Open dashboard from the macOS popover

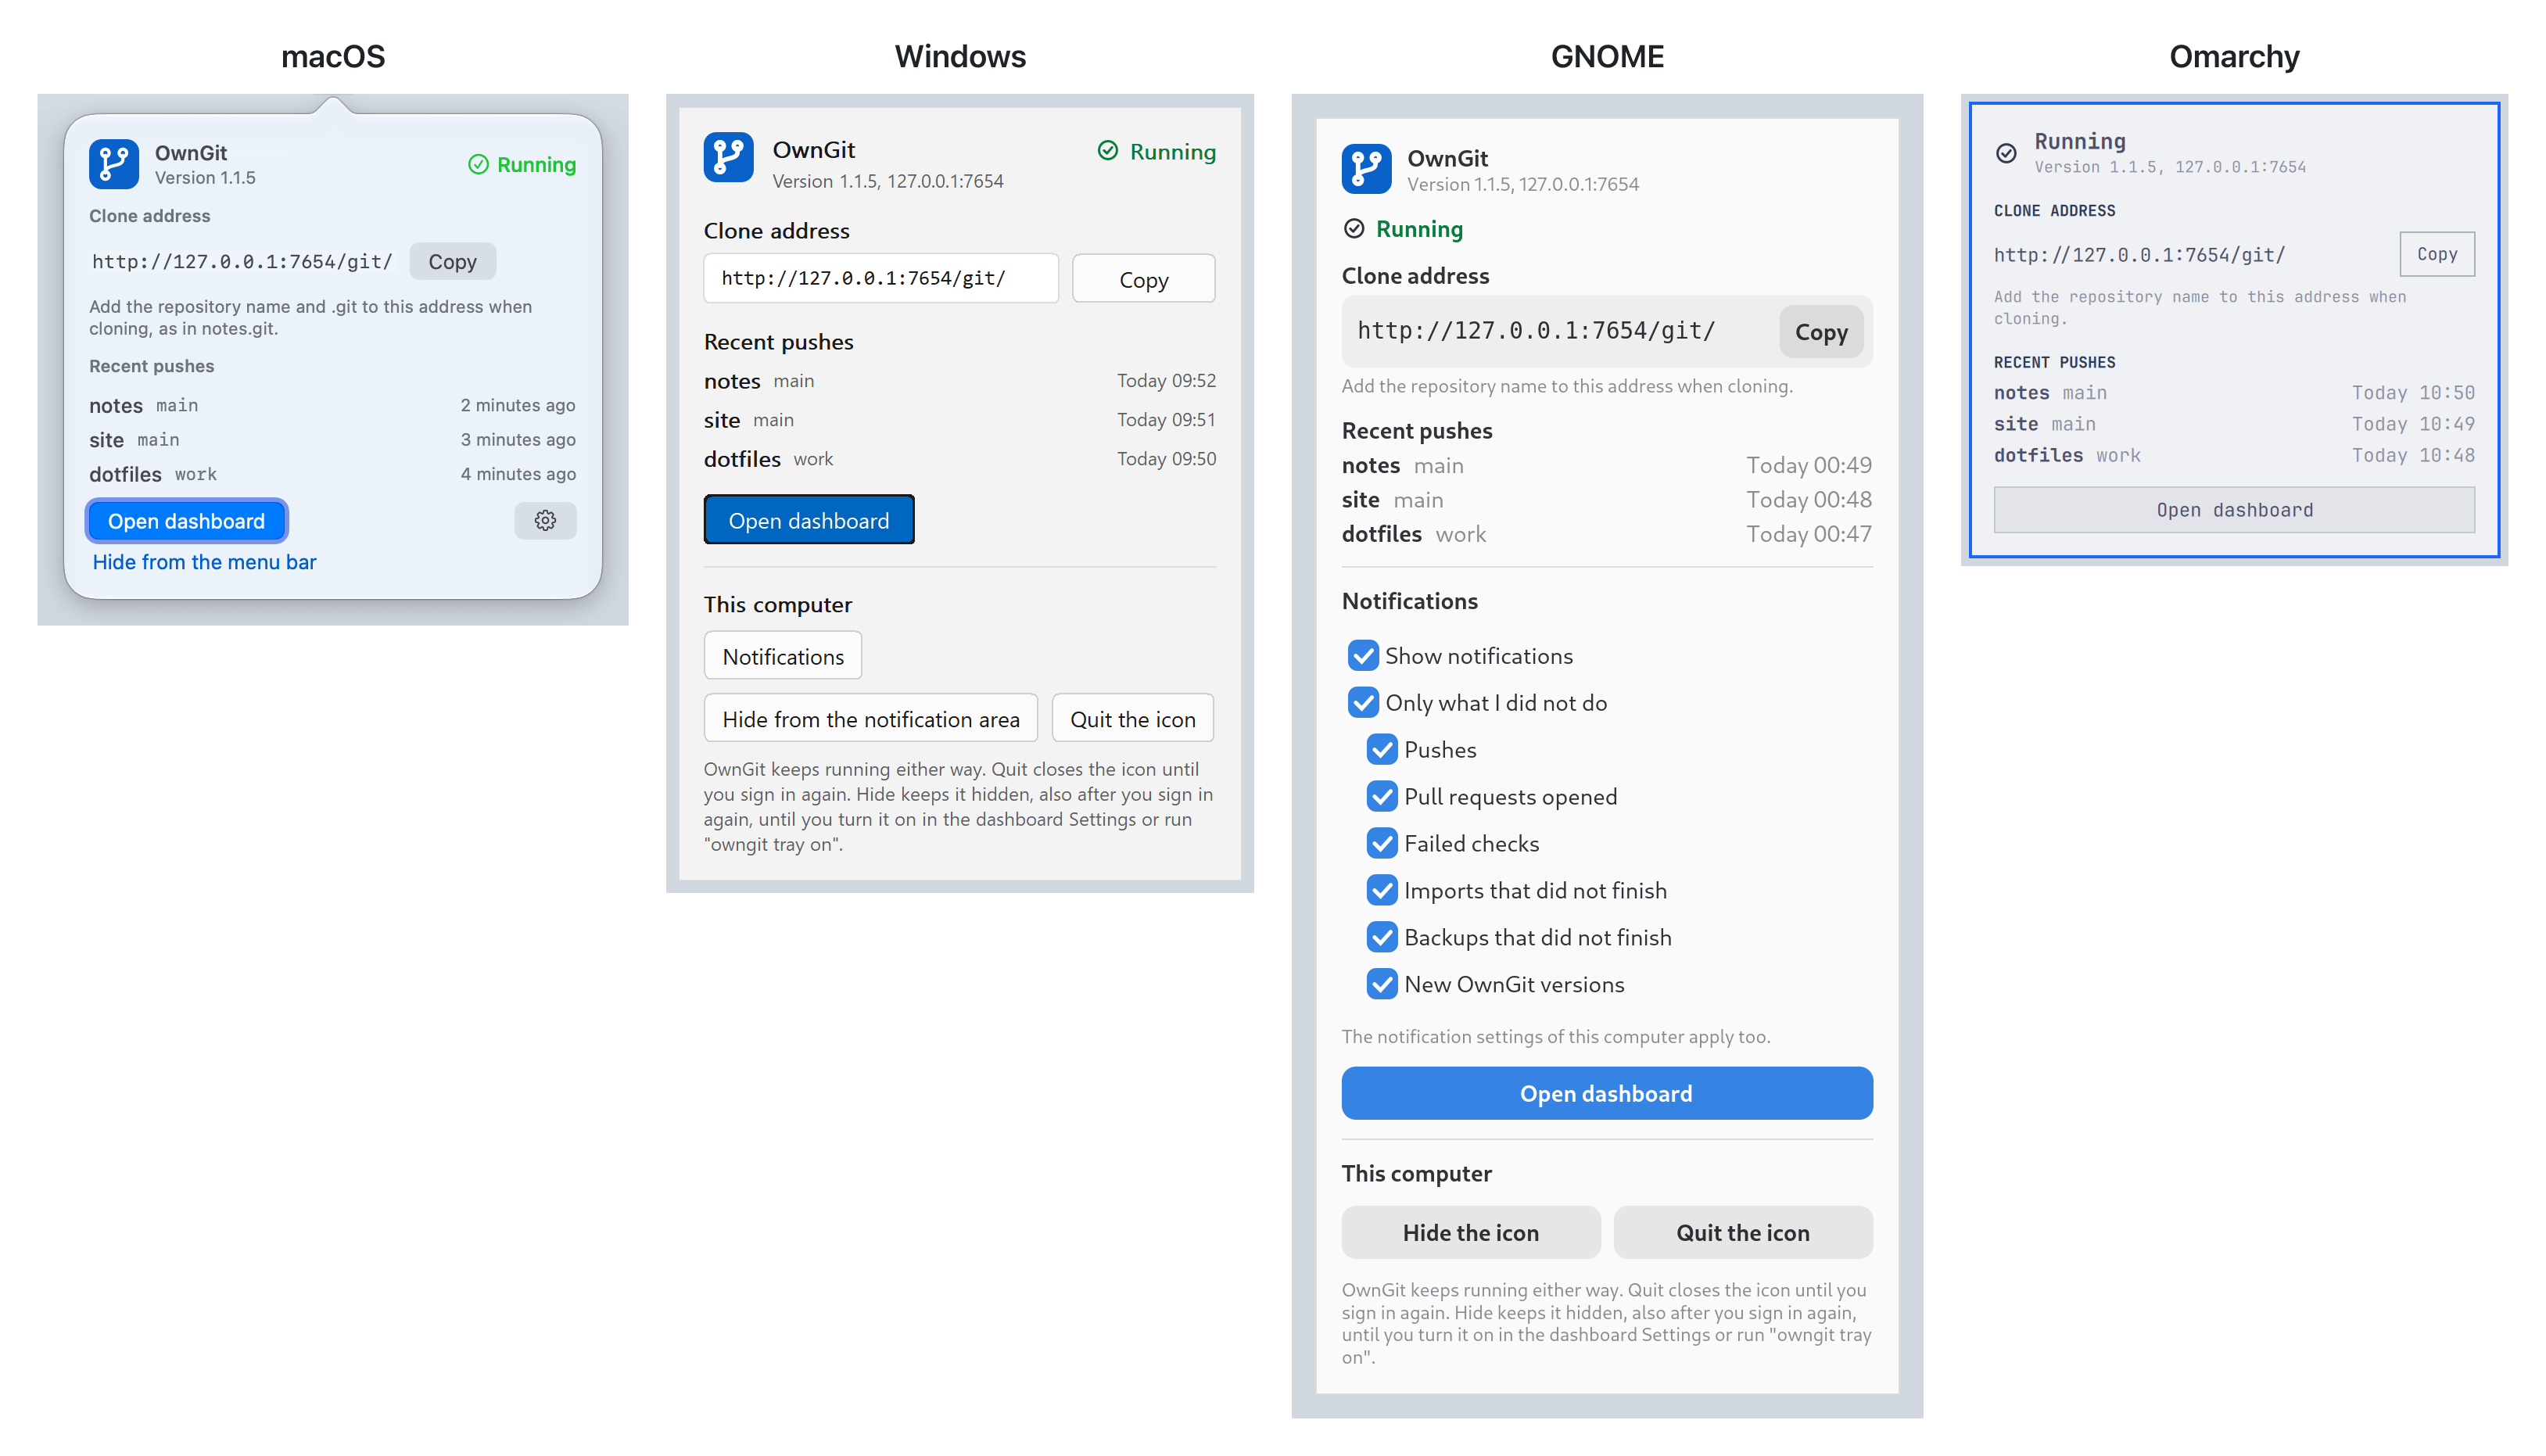click(186, 521)
